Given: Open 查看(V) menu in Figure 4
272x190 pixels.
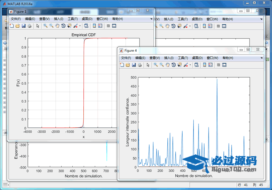Looking at the screenshot, I should coord(154,58).
